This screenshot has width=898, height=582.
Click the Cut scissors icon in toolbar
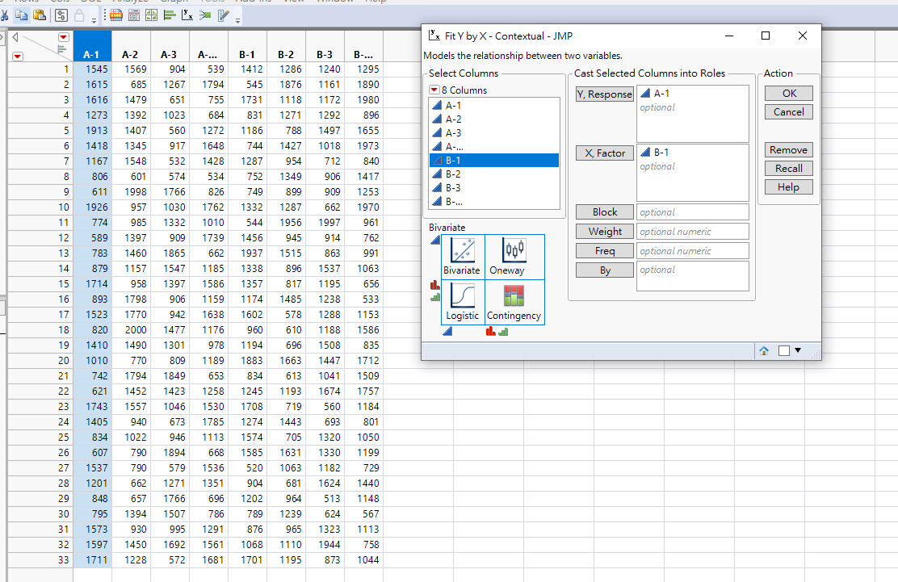coord(6,15)
